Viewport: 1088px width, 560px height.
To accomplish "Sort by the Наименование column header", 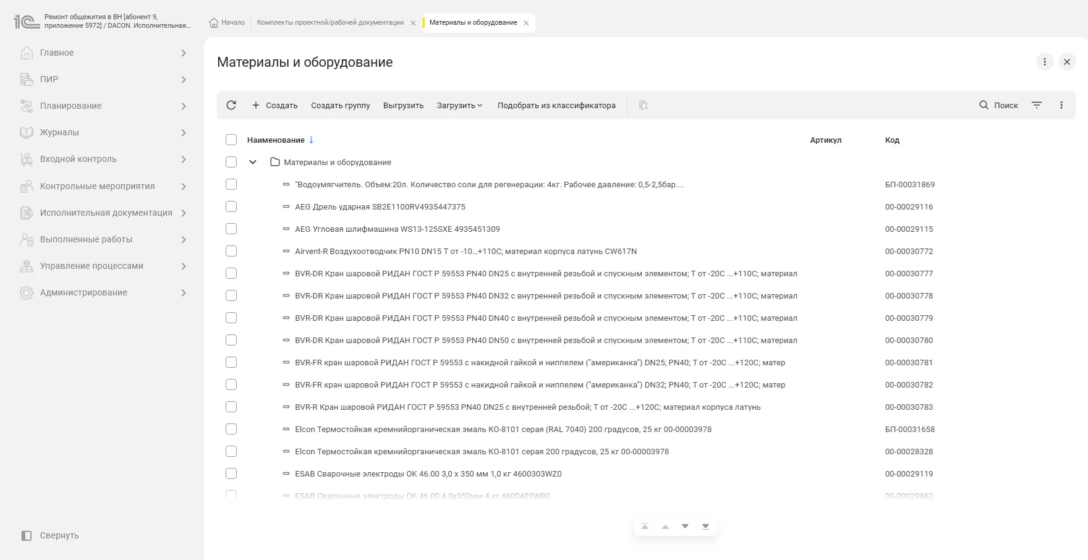I will pos(276,140).
